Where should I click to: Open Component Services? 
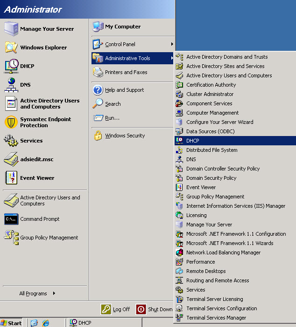(x=235, y=103)
